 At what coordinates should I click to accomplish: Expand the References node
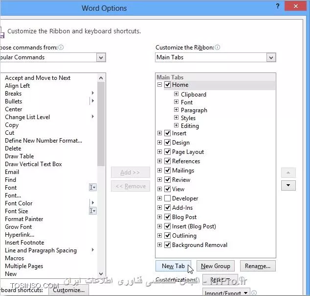(x=159, y=161)
